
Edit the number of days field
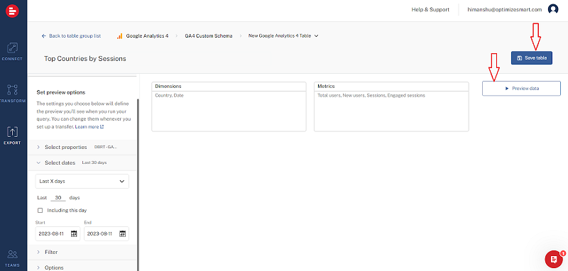(58, 198)
